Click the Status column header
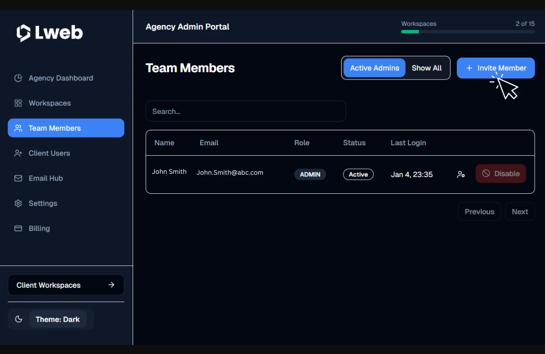Viewport: 545px width, 354px height. [354, 143]
